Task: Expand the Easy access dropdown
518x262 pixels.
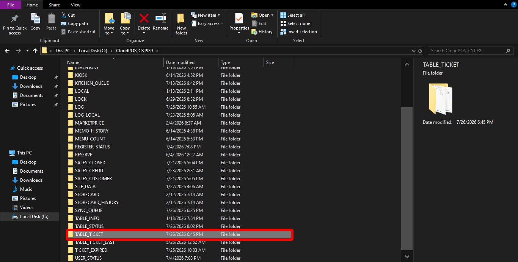Action: pyautogui.click(x=222, y=23)
